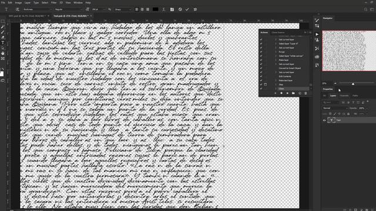376x211 pixels.
Task: Toggle the Stop step checkbox
Action: coord(261,84)
